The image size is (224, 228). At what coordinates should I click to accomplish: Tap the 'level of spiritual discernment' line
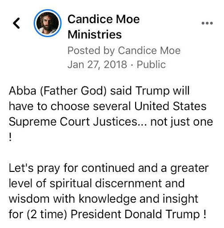pos(96,183)
